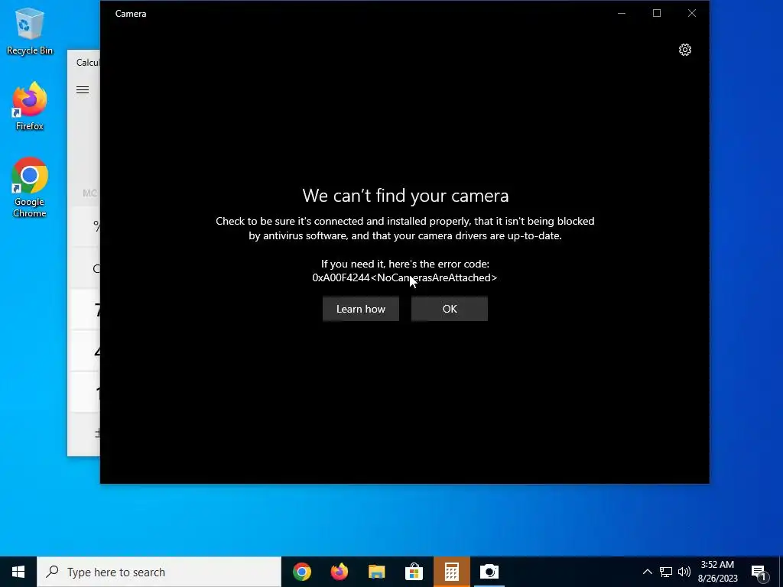783x587 pixels.
Task: Open the Windows Start menu
Action: click(18, 572)
